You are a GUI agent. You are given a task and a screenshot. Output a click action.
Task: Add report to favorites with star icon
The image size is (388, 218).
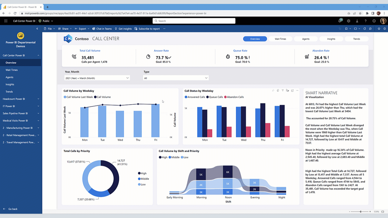click(x=379, y=29)
